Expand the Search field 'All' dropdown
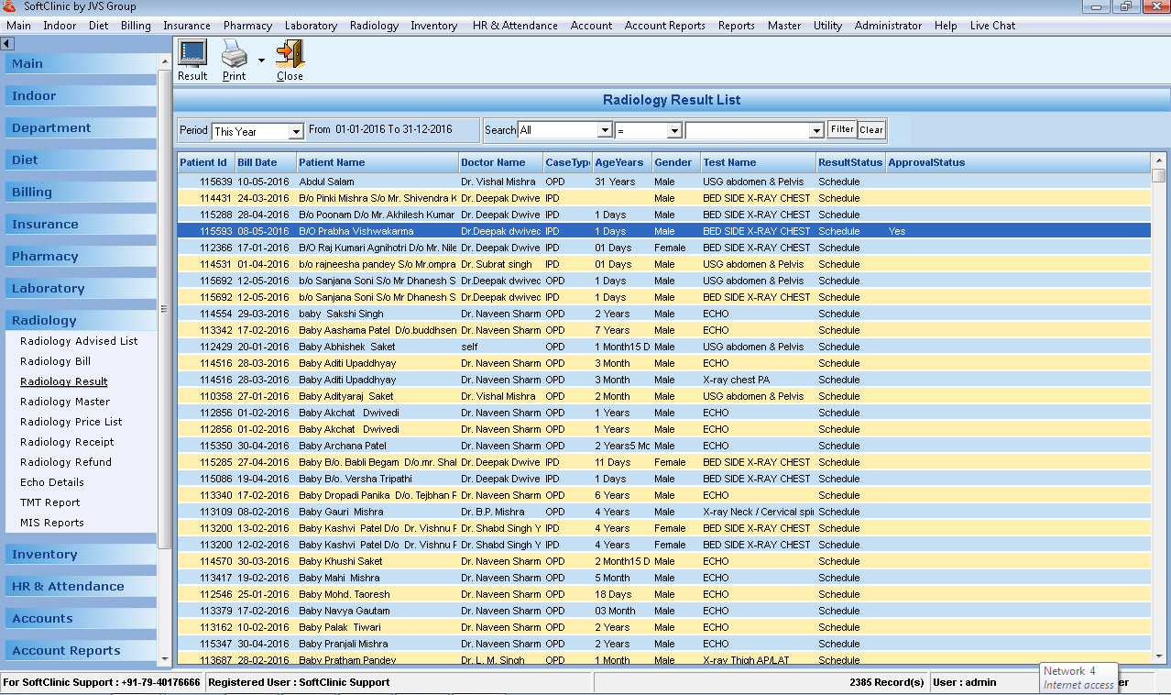1171x695 pixels. coord(604,131)
